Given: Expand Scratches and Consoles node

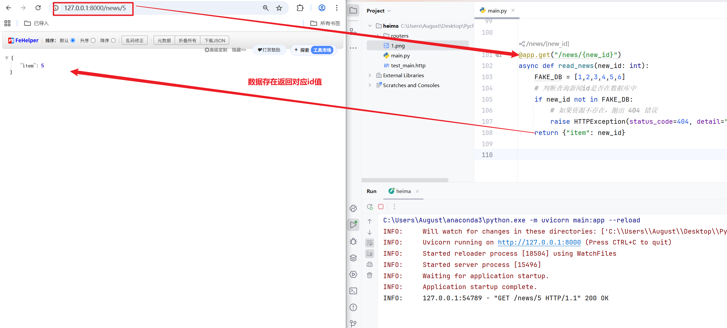Looking at the screenshot, I should coord(370,85).
